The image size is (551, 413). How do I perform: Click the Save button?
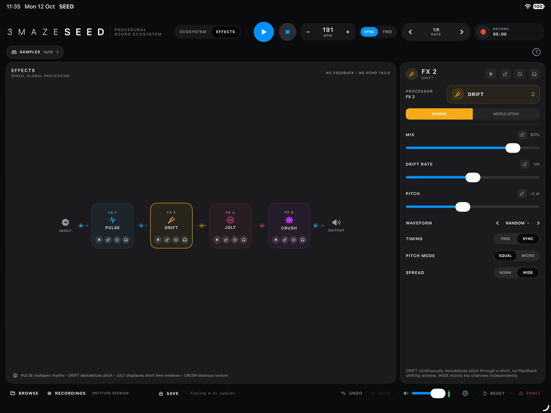pyautogui.click(x=169, y=393)
